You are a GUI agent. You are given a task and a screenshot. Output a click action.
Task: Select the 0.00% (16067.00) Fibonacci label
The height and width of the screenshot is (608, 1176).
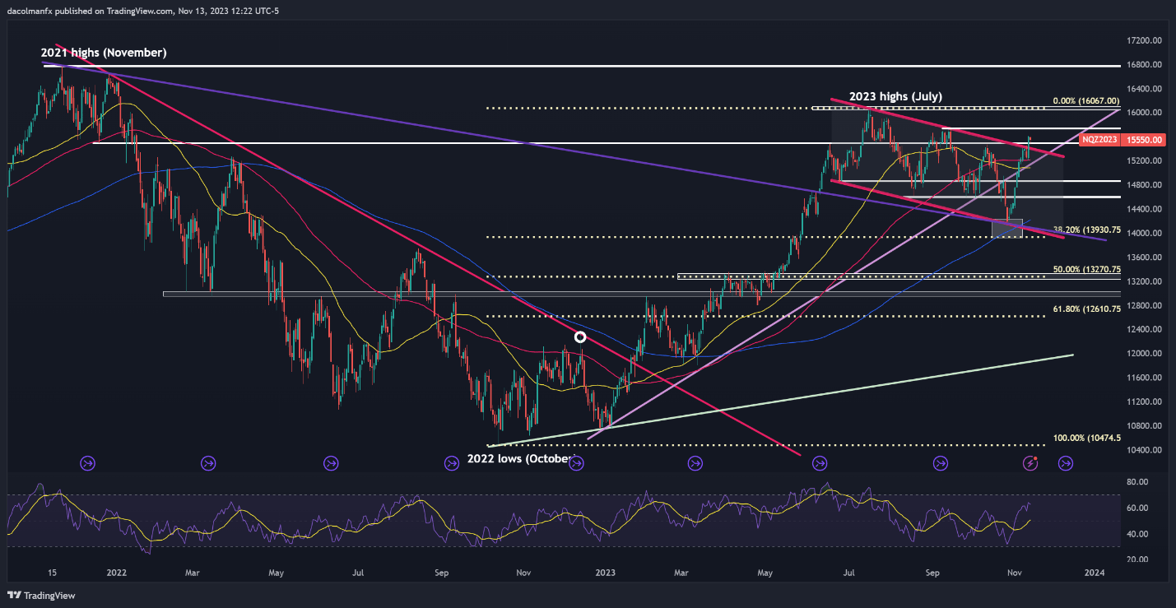click(1086, 101)
